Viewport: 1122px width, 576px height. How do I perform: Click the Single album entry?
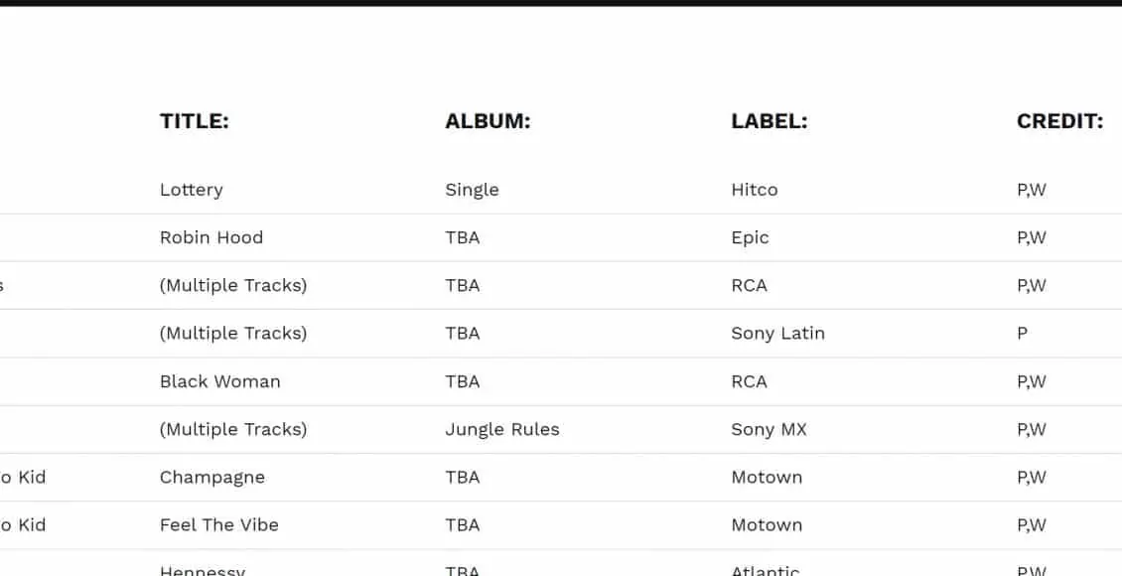point(472,190)
